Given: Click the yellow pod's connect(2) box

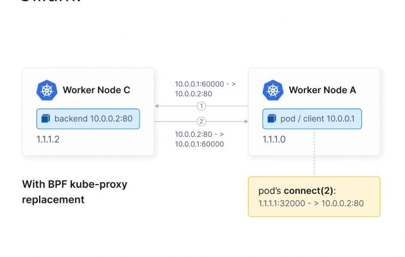Looking at the screenshot, I should (314, 197).
